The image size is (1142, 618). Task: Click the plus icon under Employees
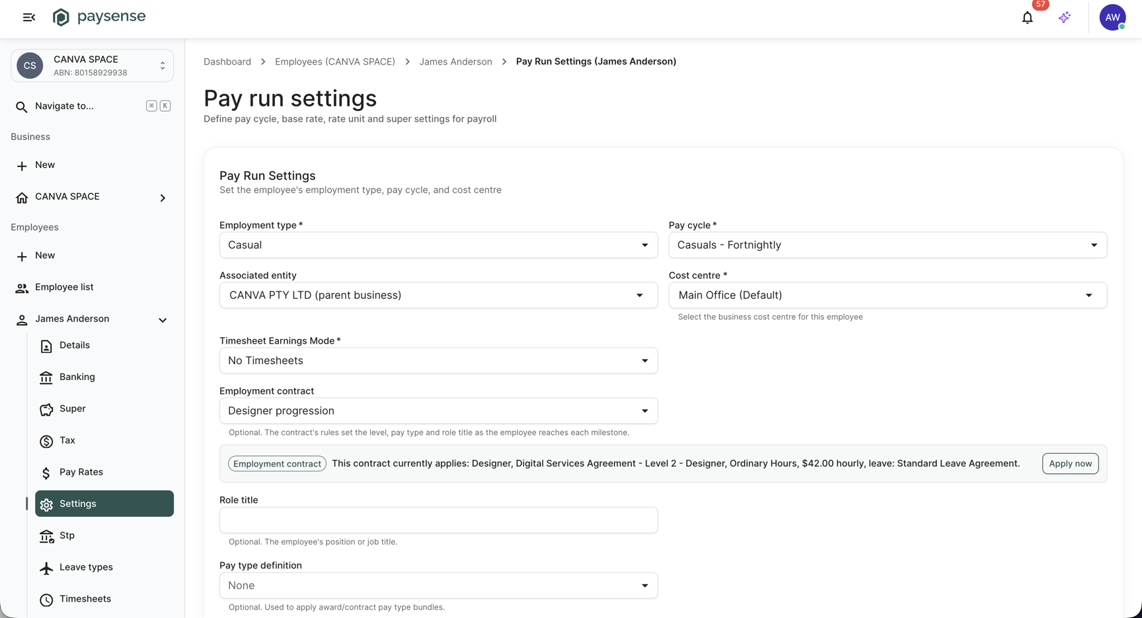[22, 256]
